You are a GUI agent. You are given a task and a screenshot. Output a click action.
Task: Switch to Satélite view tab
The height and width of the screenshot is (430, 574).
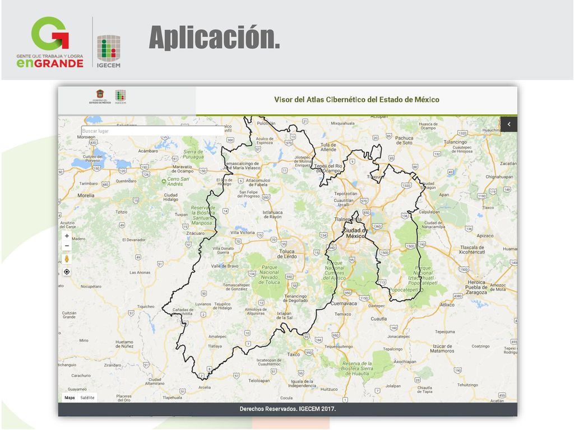[x=87, y=398]
